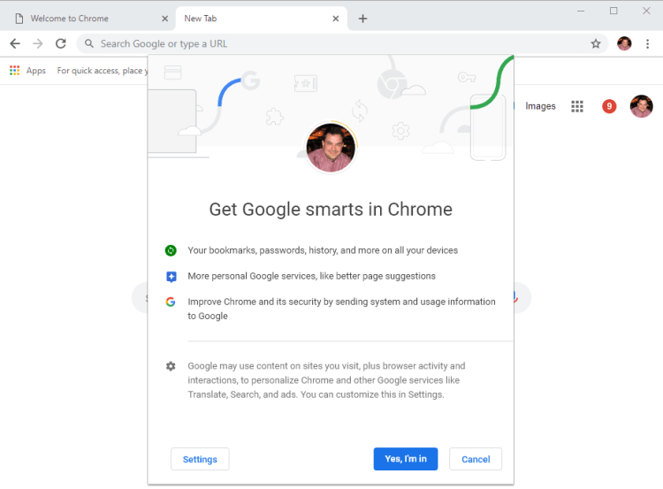Open the Chrome three-dot menu
The width and height of the screenshot is (663, 489).
[647, 43]
